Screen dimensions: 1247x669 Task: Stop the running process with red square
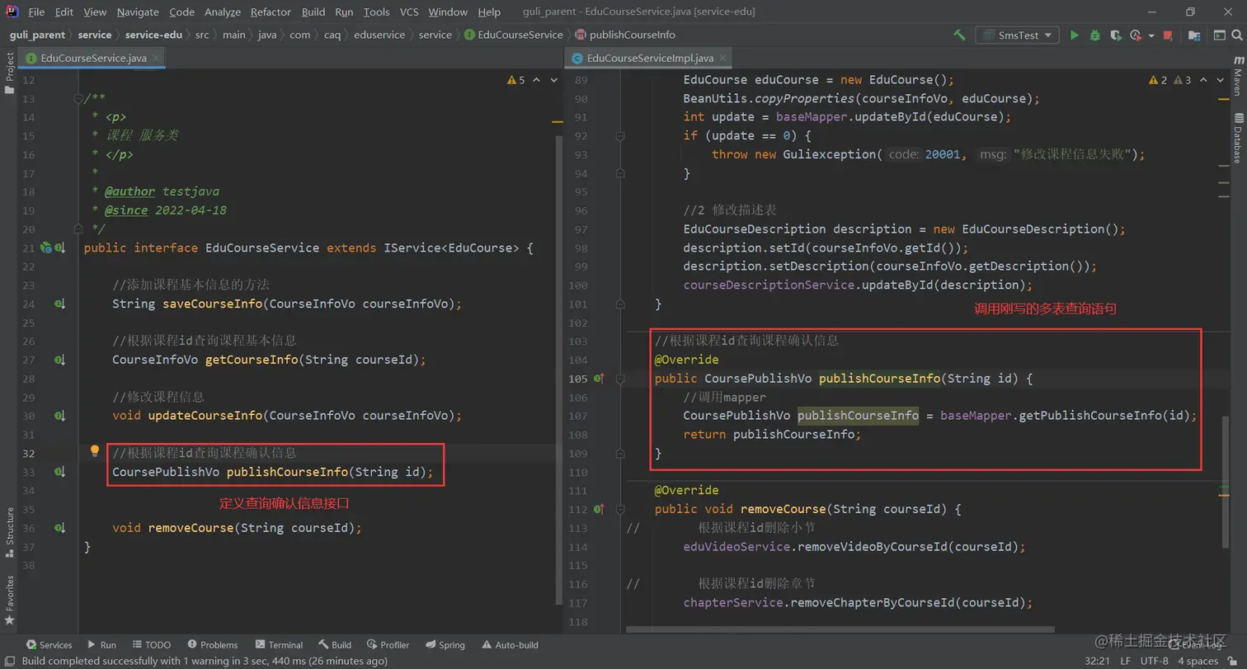click(1167, 35)
